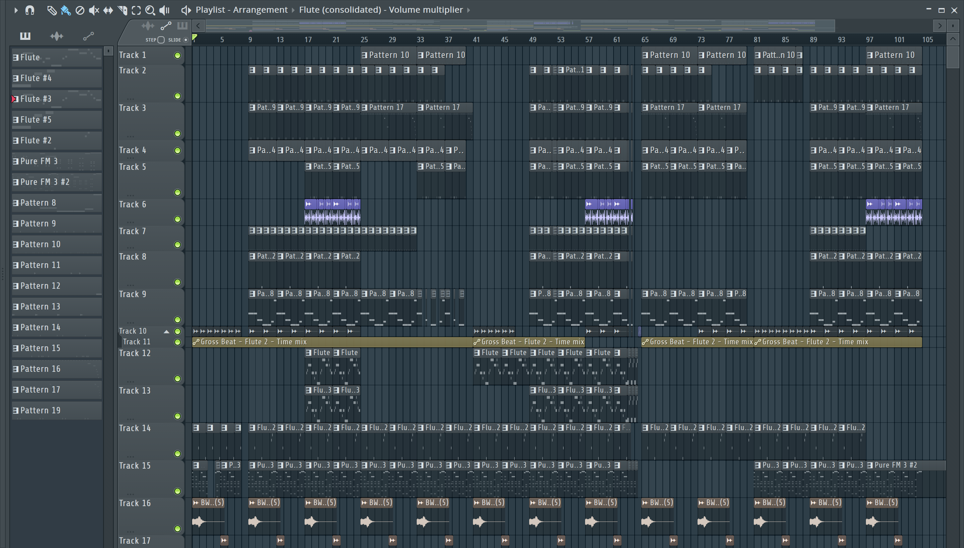Select the Slice tool
The height and width of the screenshot is (548, 964).
pyautogui.click(x=122, y=10)
